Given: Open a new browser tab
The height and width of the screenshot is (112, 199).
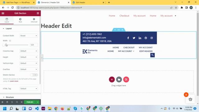Looking at the screenshot, I should [x=109, y=2].
